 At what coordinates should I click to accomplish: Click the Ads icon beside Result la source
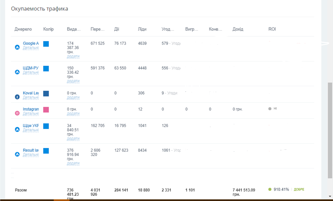click(x=17, y=154)
